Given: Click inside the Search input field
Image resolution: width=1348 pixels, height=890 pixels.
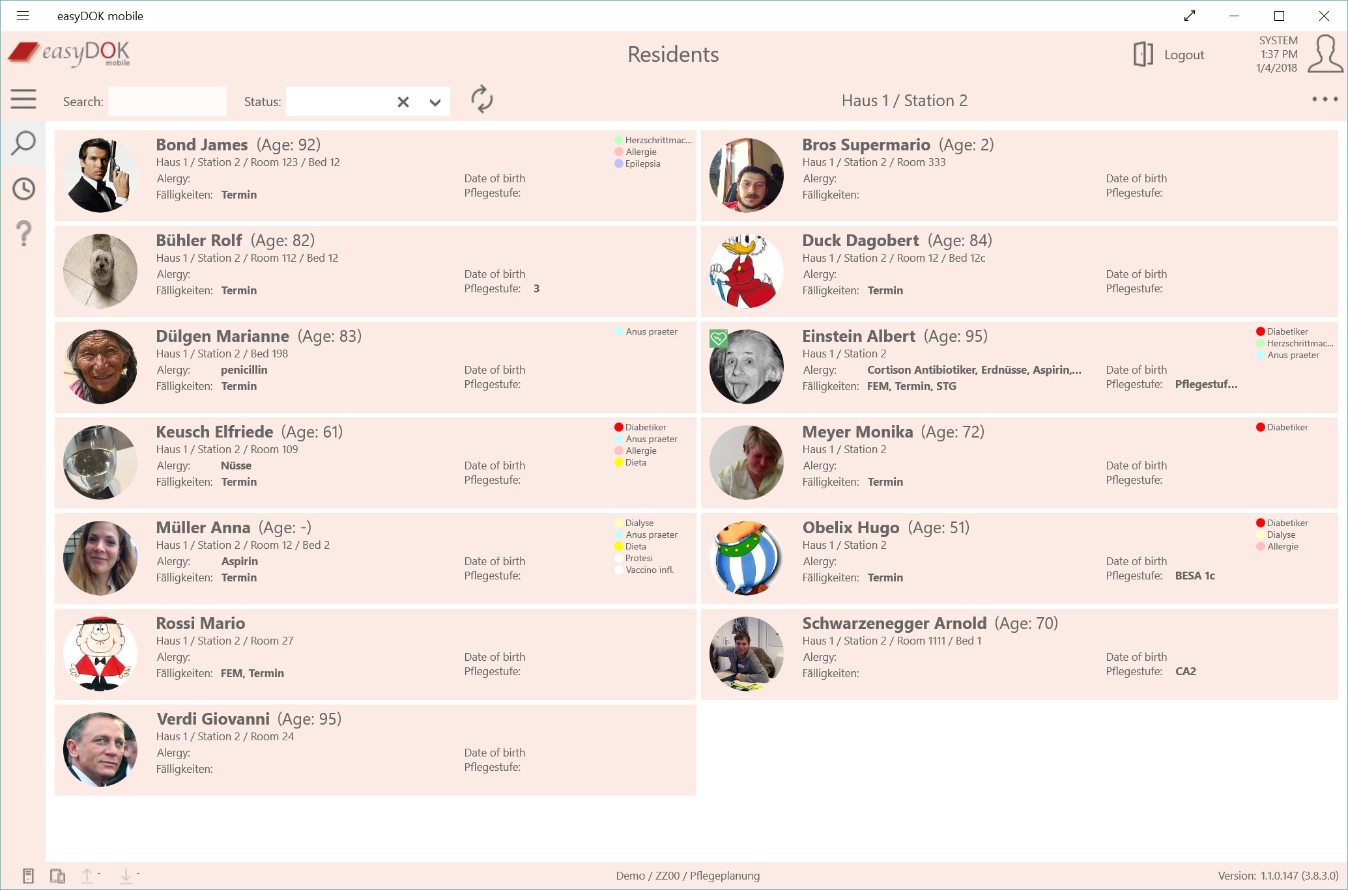Looking at the screenshot, I should pyautogui.click(x=167, y=102).
